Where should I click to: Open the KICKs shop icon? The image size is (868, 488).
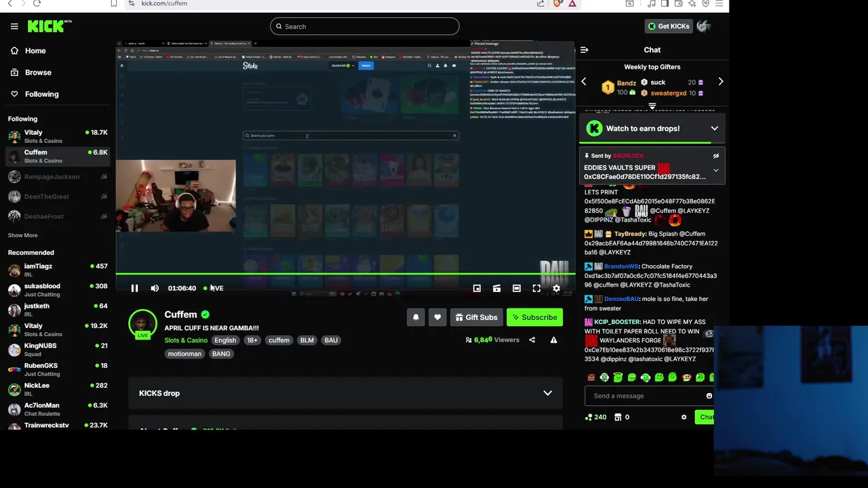(x=618, y=417)
